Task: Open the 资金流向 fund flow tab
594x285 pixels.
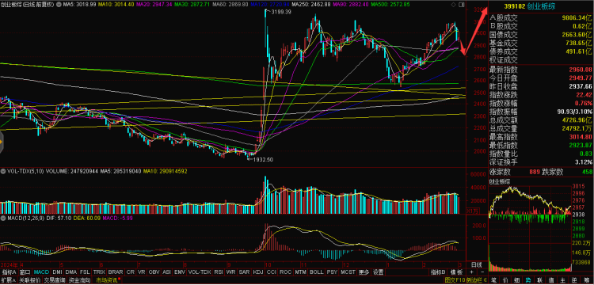Action: 79,280
